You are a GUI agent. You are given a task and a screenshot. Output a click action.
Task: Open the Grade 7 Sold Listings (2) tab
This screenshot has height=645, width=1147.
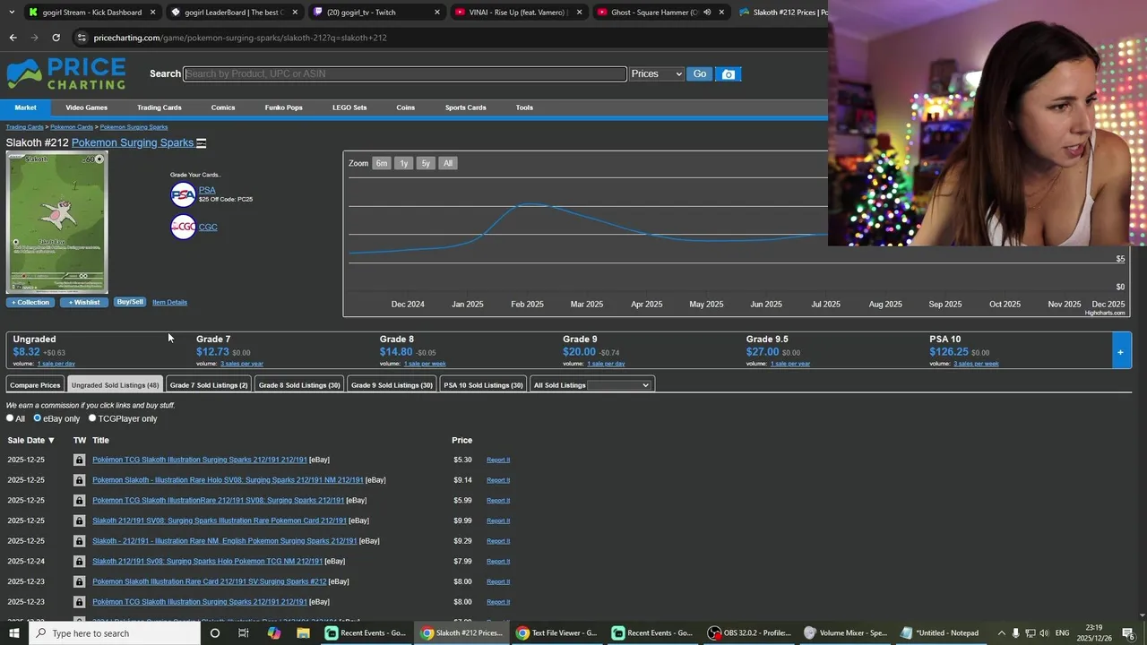click(x=209, y=385)
